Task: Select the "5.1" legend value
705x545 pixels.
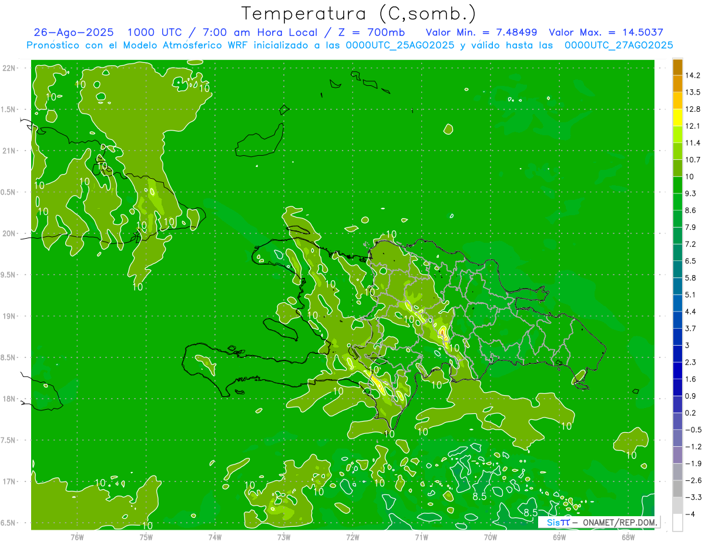Action: point(690,295)
